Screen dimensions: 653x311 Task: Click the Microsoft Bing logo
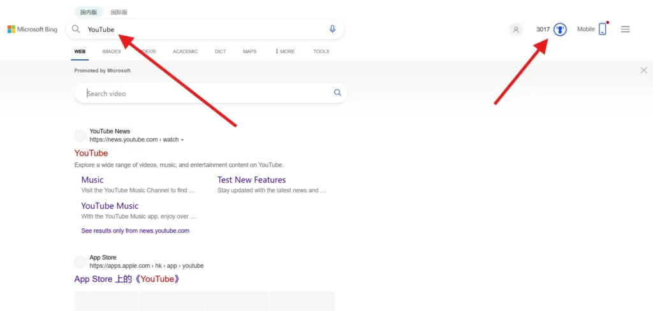[32, 29]
